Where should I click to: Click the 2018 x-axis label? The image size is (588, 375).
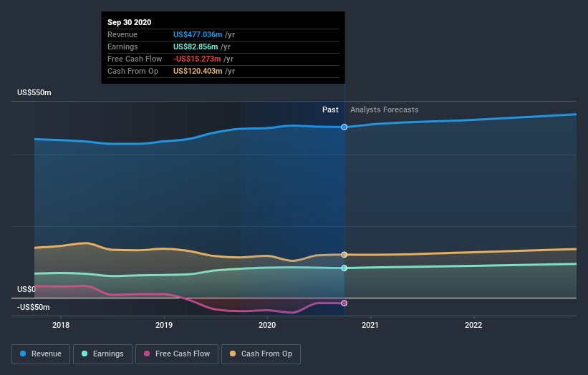pyautogui.click(x=61, y=325)
